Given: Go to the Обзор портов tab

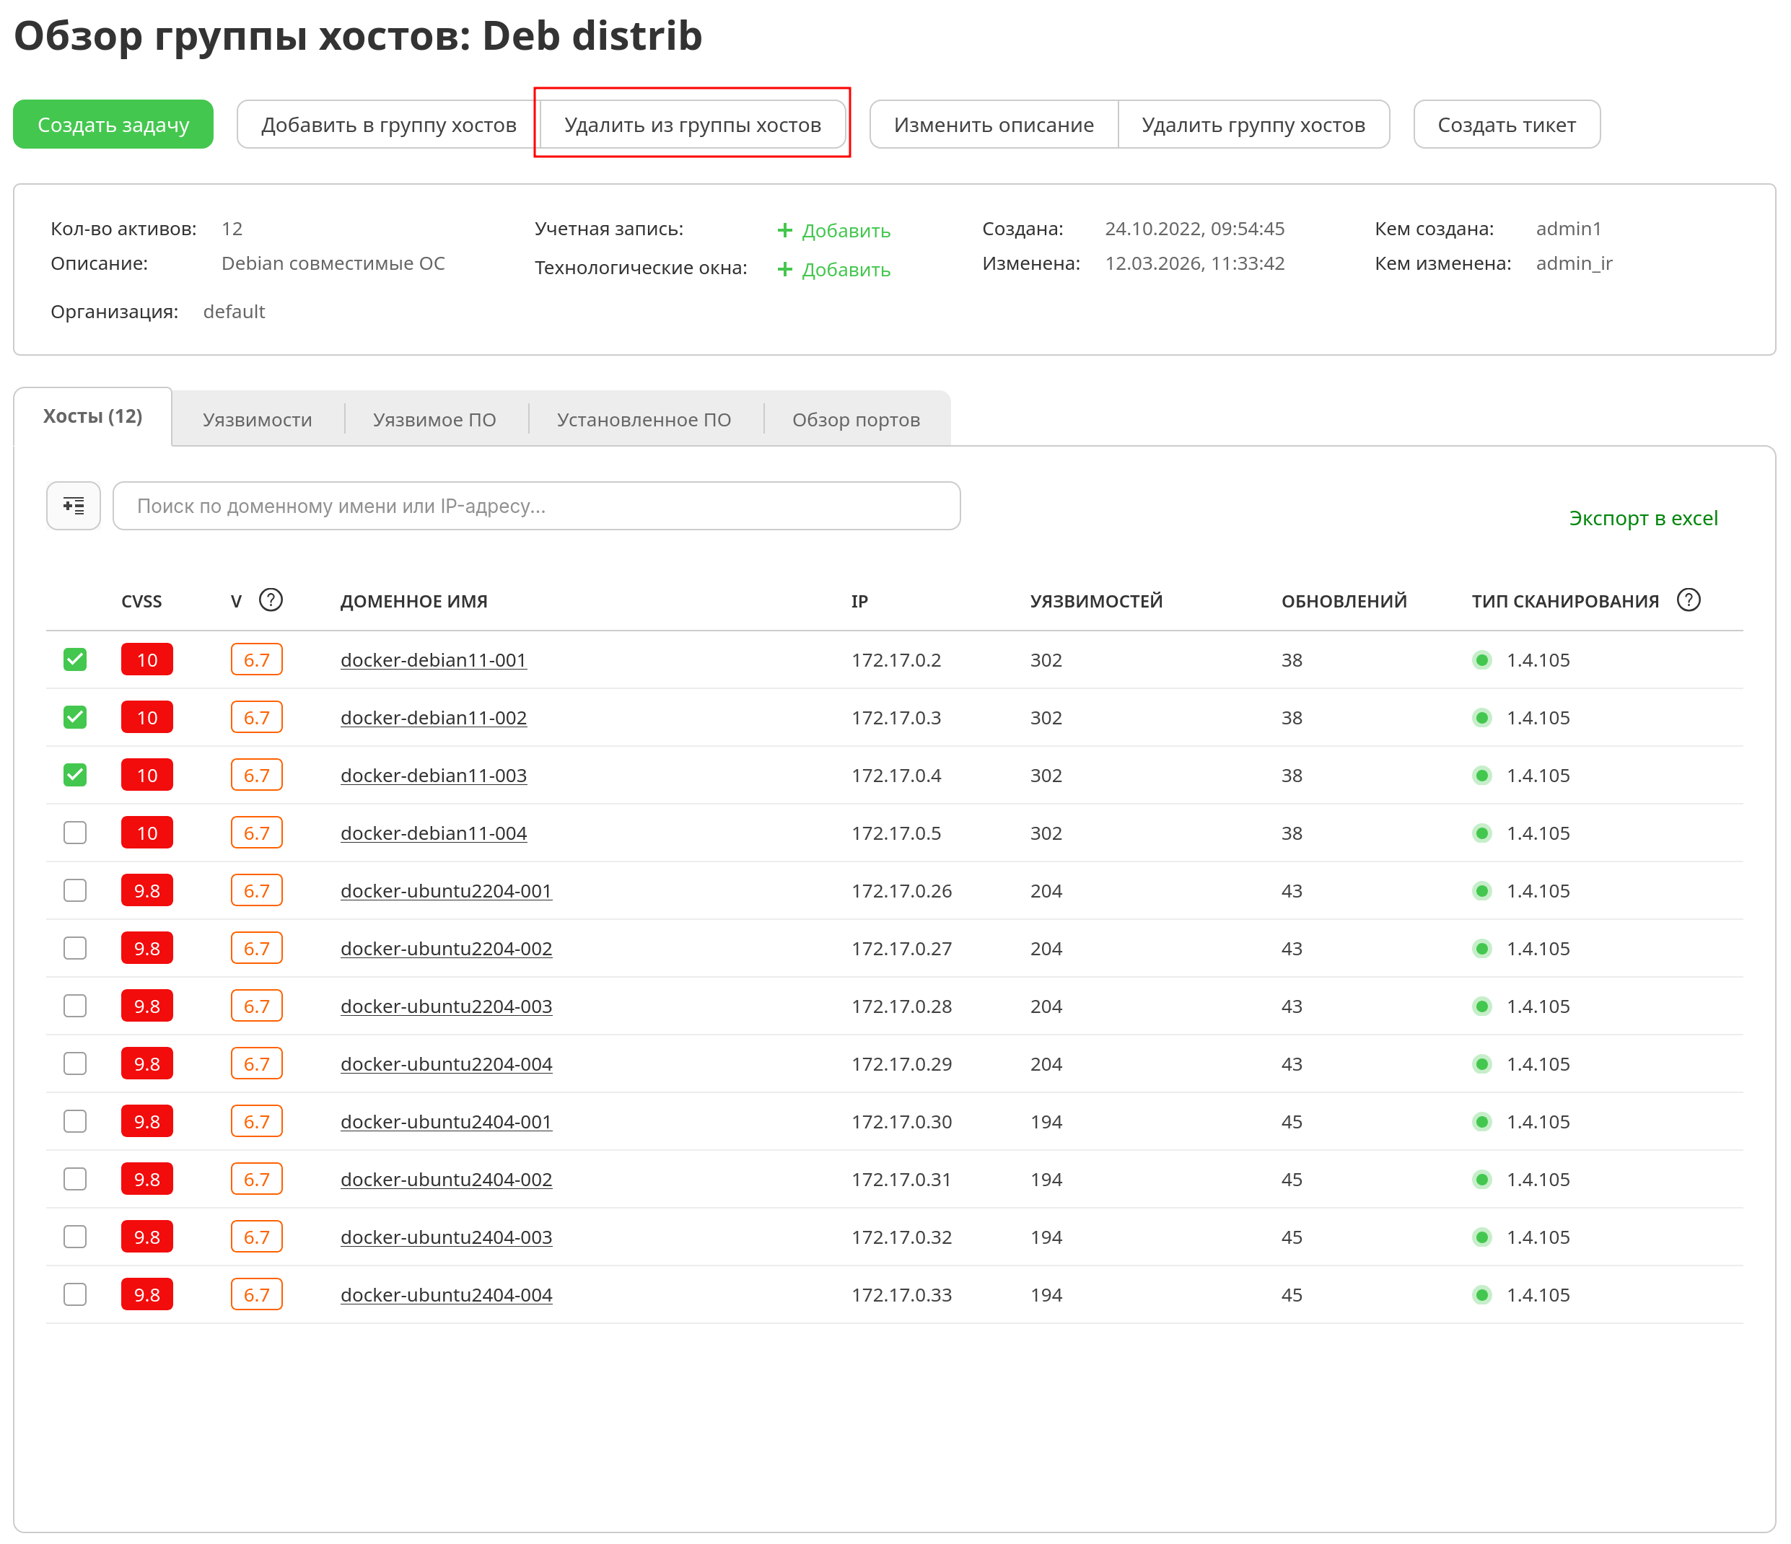Looking at the screenshot, I should [x=857, y=420].
